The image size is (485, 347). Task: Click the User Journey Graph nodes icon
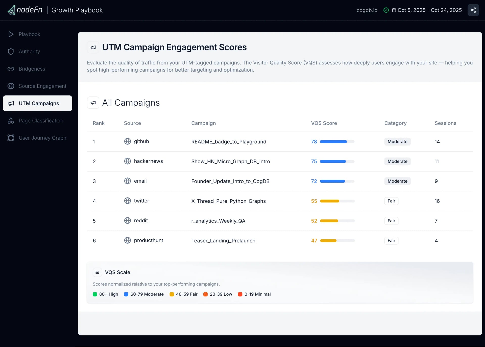[x=11, y=138]
